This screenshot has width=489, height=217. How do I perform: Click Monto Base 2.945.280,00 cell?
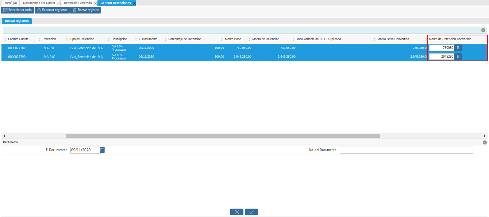[x=242, y=57]
